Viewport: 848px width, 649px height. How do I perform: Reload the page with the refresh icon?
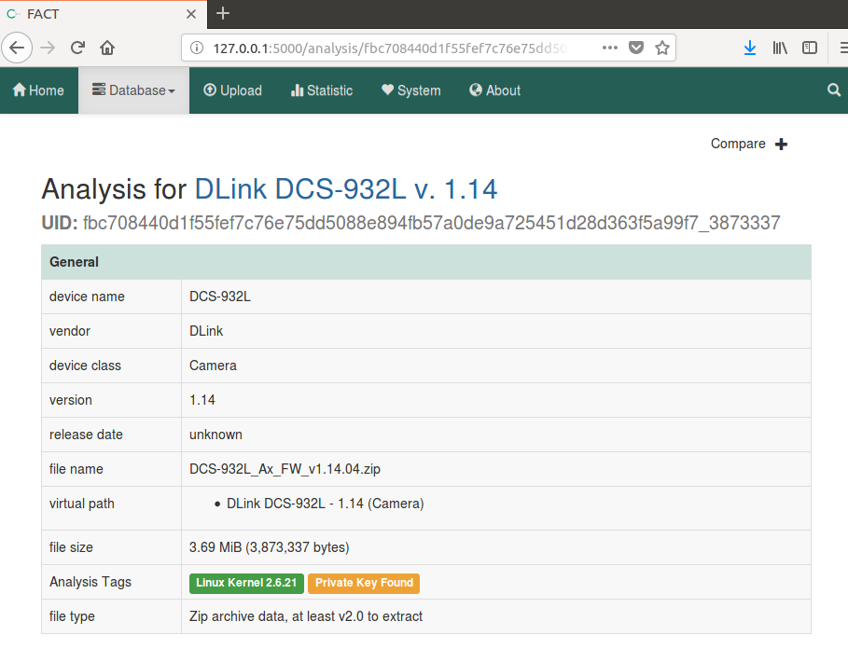[77, 48]
